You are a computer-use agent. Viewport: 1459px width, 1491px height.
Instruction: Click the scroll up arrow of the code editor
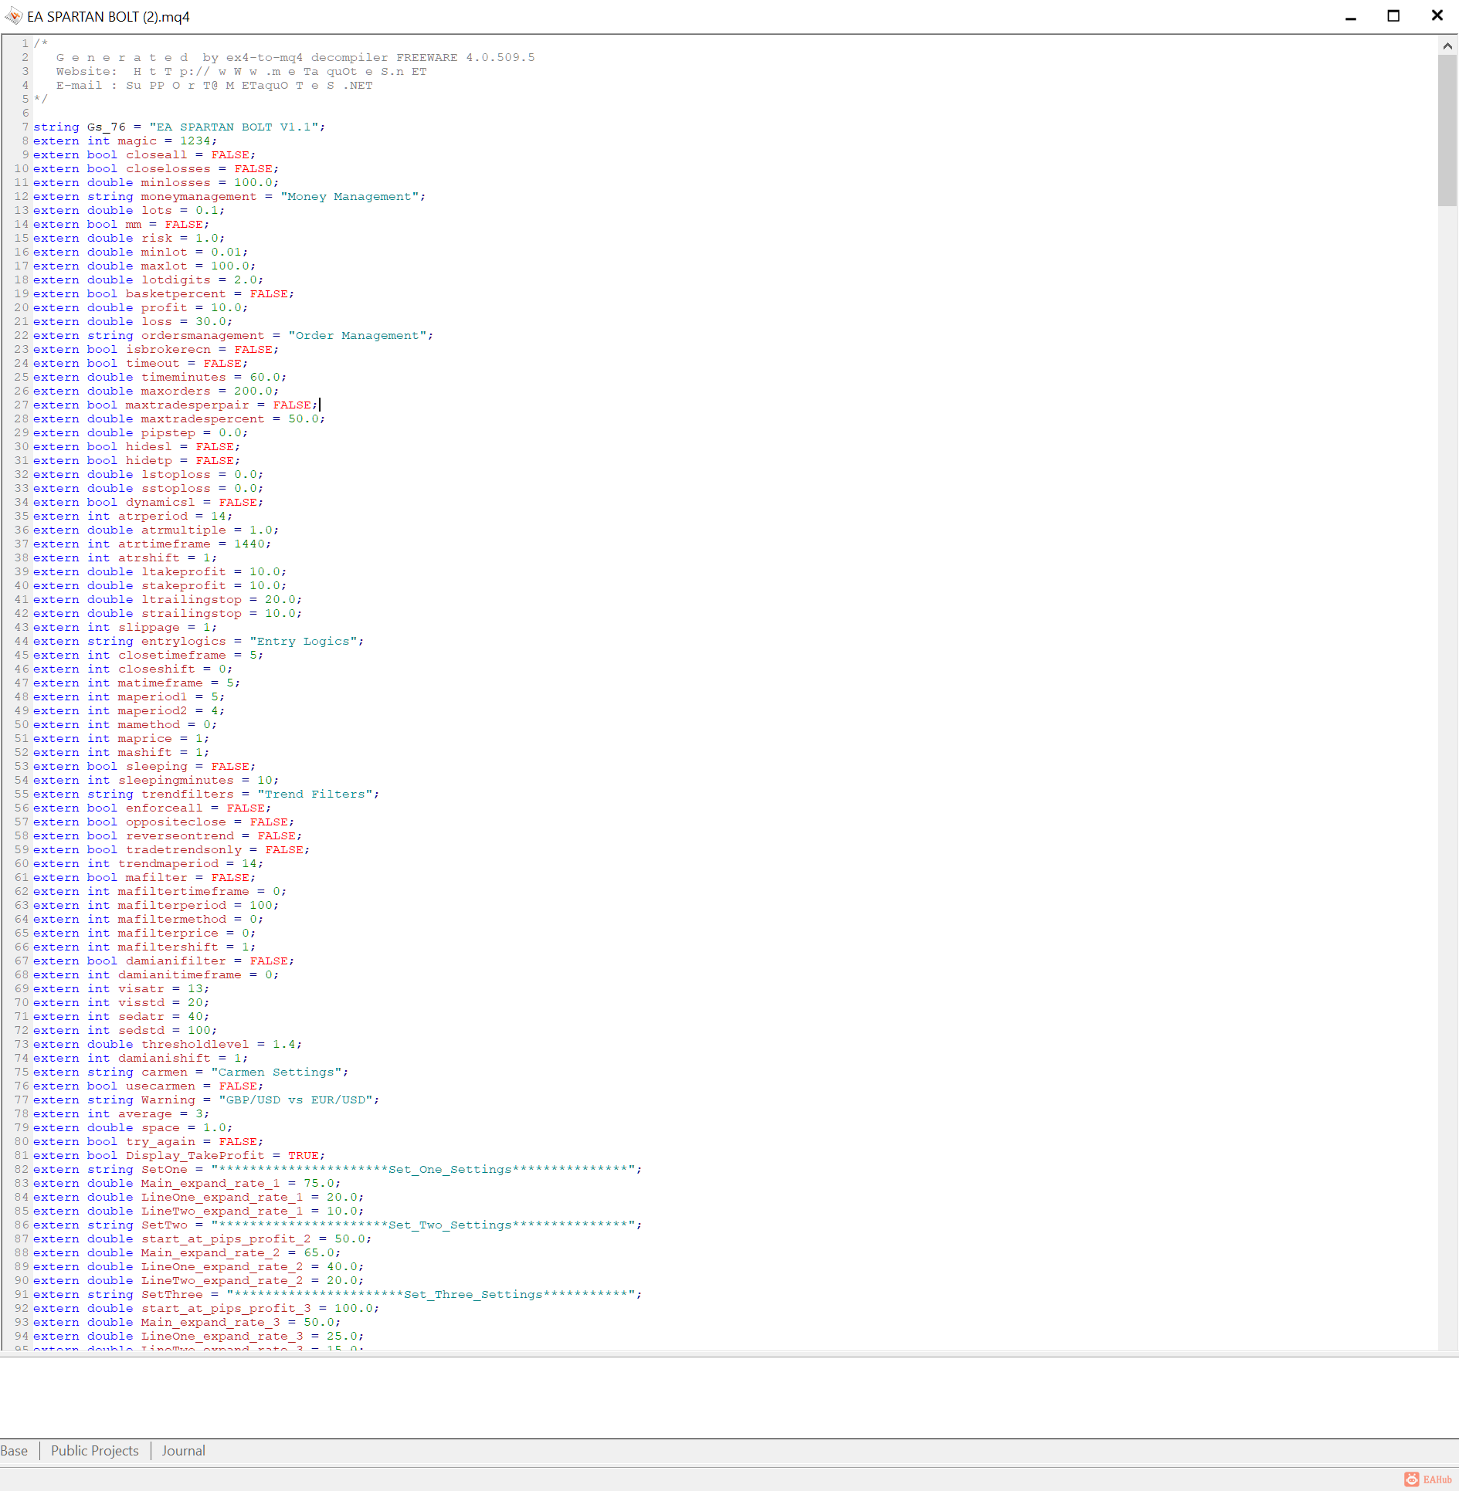click(1447, 46)
